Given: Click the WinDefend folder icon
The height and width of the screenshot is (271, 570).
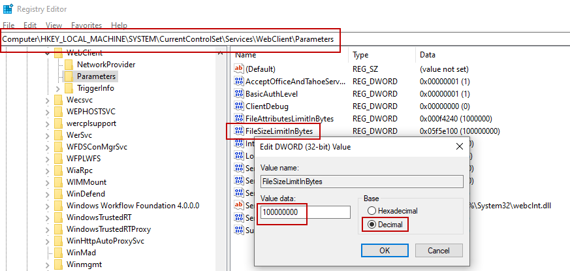Looking at the screenshot, I should (59, 194).
